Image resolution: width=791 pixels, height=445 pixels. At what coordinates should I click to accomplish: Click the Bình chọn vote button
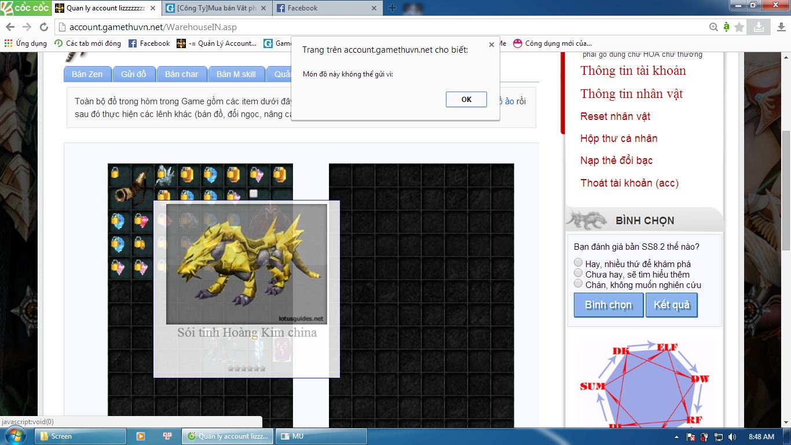608,305
